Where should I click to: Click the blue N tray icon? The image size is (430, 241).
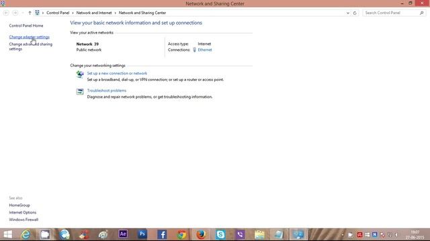pos(375,235)
